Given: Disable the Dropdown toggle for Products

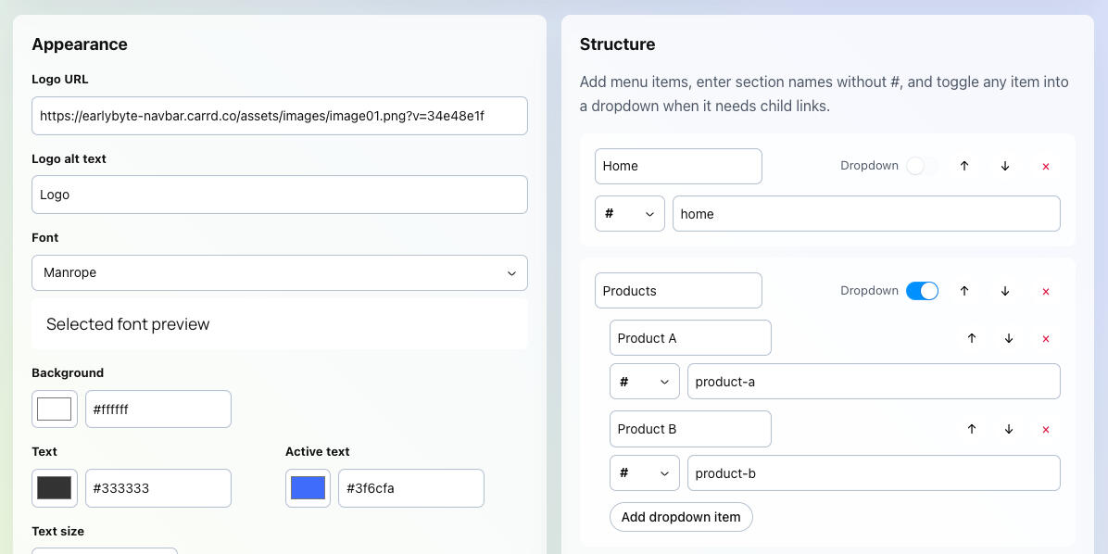Looking at the screenshot, I should pos(922,291).
